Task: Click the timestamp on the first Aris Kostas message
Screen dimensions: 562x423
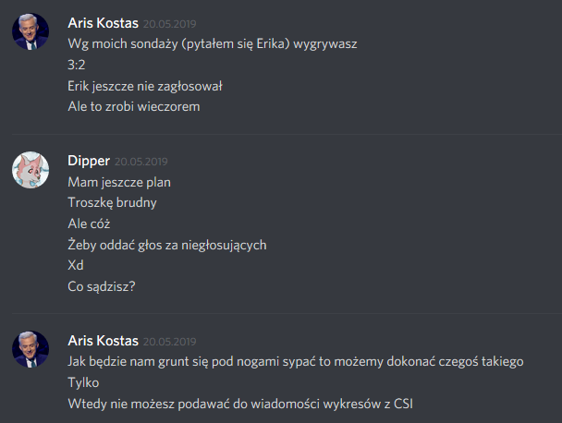Action: [169, 24]
